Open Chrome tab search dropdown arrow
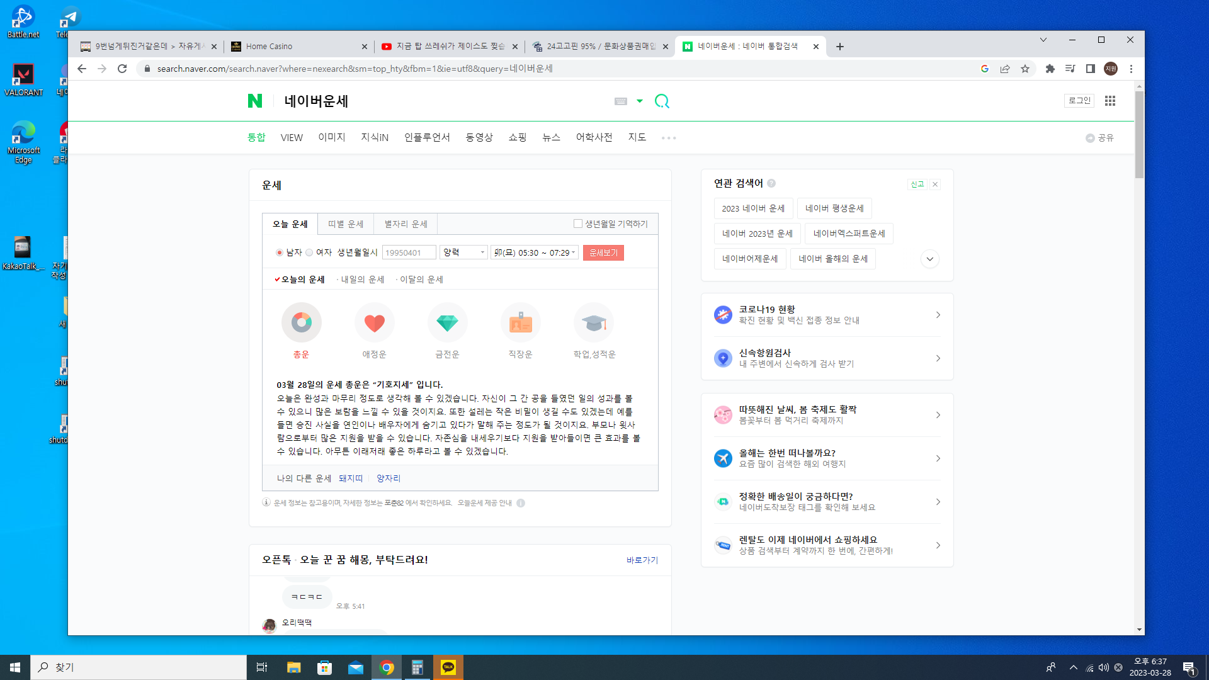This screenshot has width=1209, height=680. [x=1043, y=40]
